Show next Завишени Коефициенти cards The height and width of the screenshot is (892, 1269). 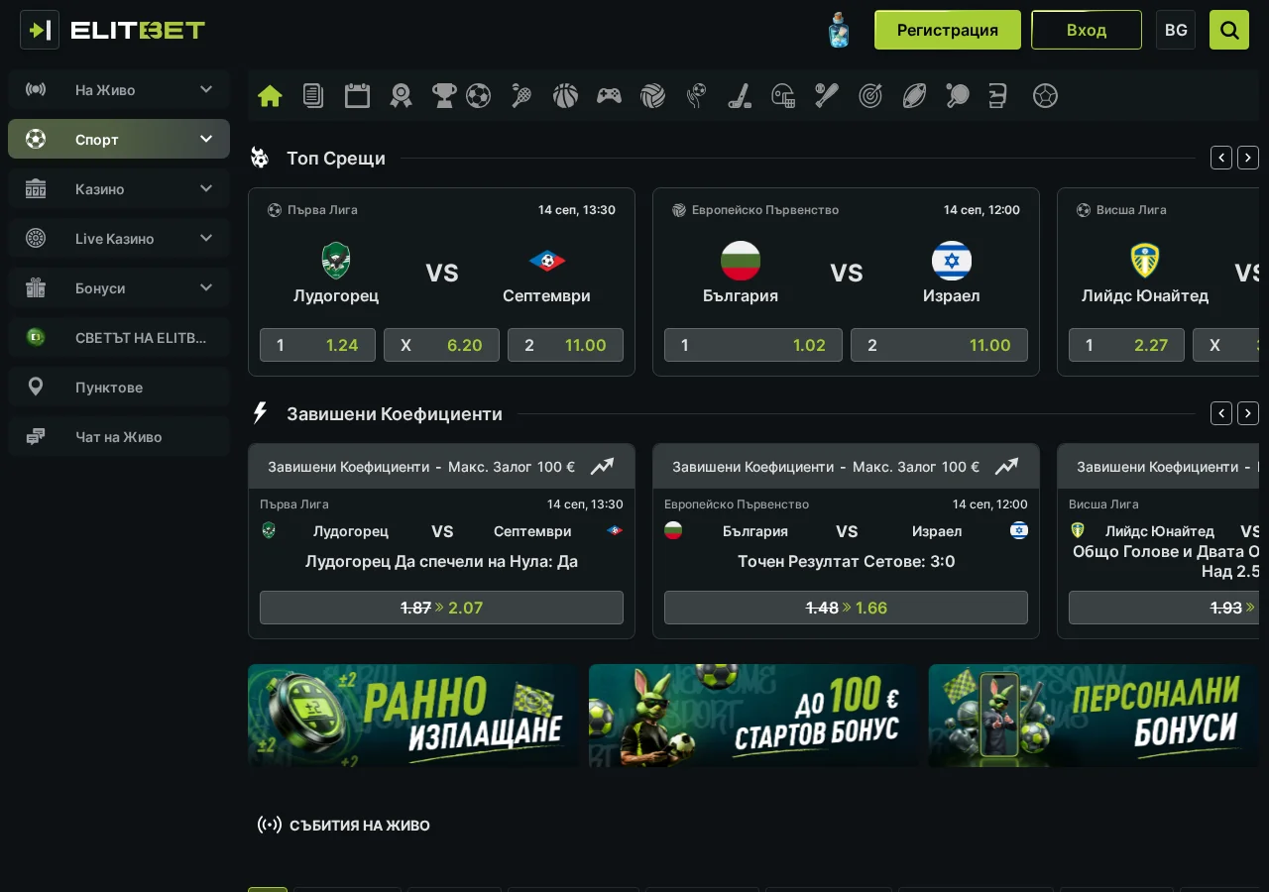click(1248, 413)
